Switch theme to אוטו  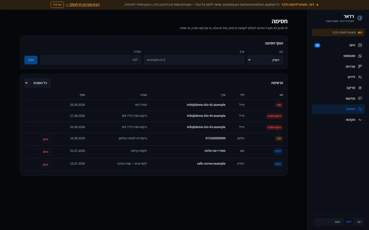coord(337,222)
